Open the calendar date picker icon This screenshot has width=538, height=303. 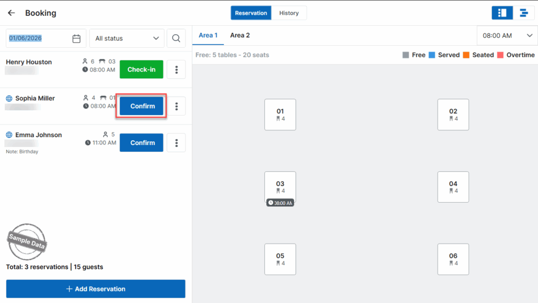tap(77, 38)
